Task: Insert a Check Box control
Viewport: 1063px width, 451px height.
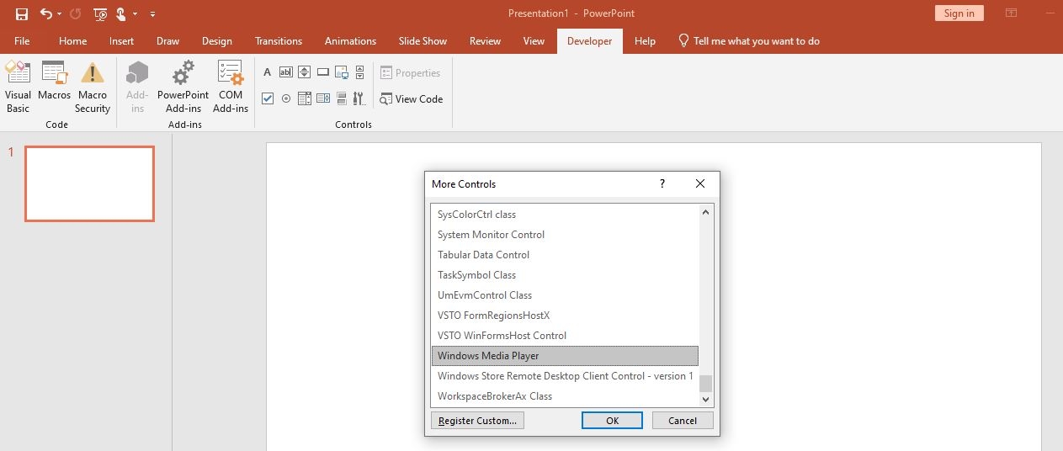Action: pyautogui.click(x=268, y=98)
